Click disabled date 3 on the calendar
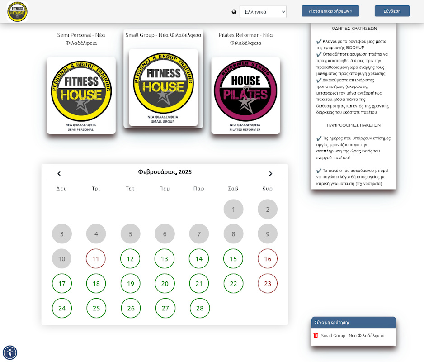 point(61,233)
